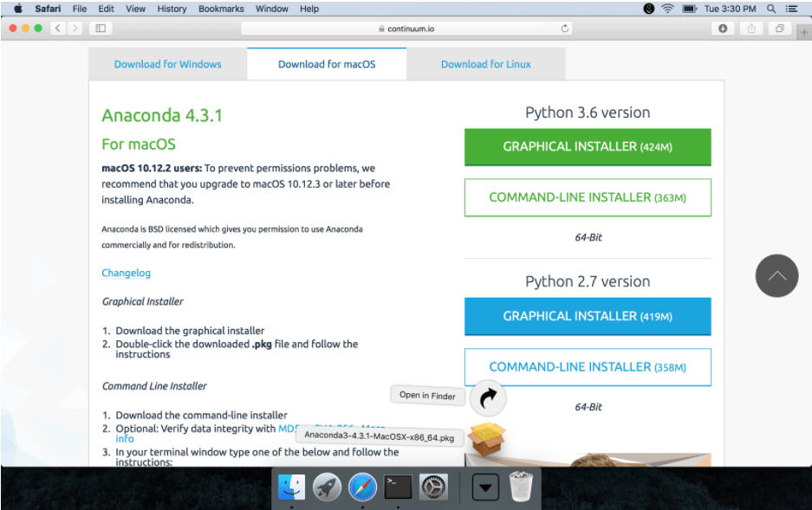Click the clock showing Tue 3:30 PM
This screenshot has height=510, width=812.
click(730, 9)
